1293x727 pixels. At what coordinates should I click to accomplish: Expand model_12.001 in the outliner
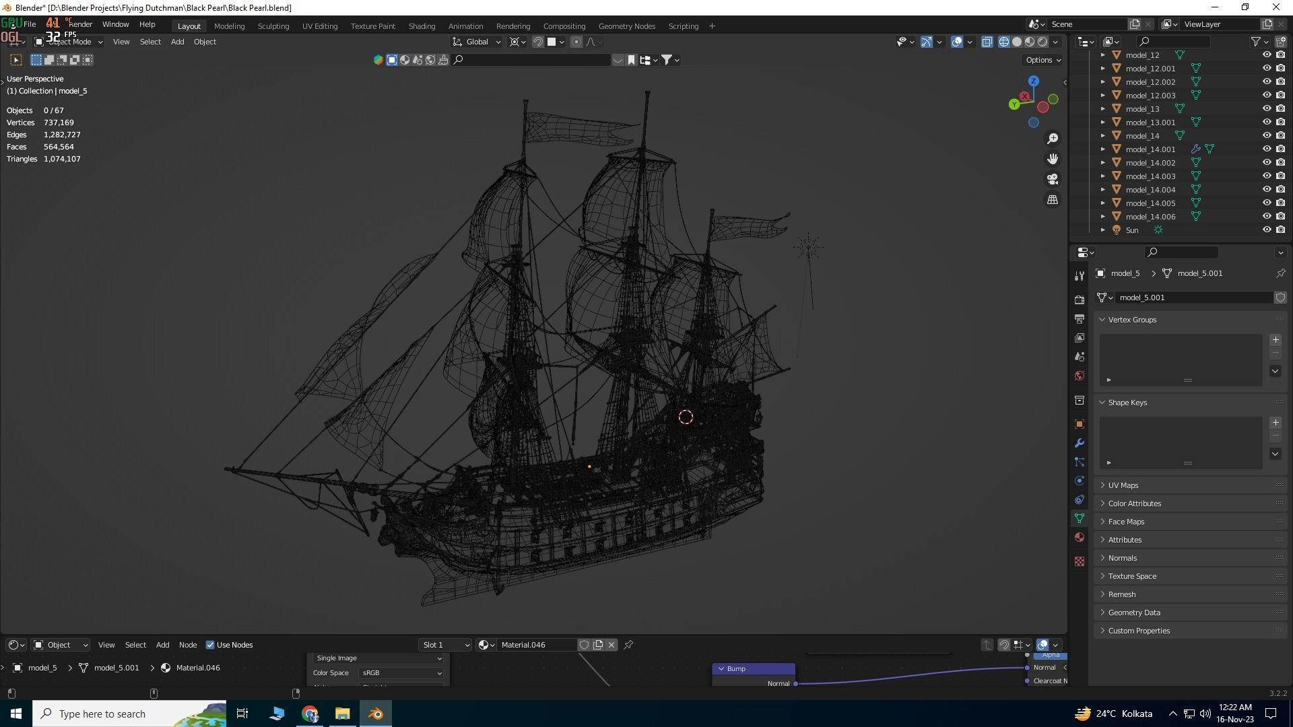1103,69
